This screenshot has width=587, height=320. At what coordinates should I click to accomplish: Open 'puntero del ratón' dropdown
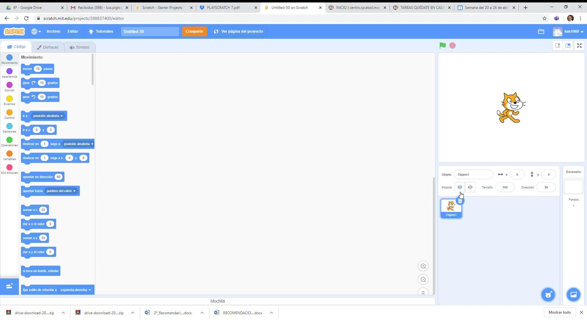click(61, 191)
